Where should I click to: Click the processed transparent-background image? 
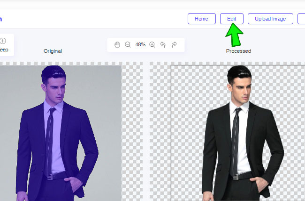coord(238,133)
